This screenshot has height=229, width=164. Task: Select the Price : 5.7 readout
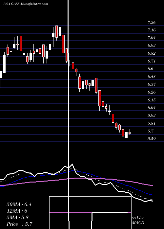pyautogui.click(x=19, y=224)
